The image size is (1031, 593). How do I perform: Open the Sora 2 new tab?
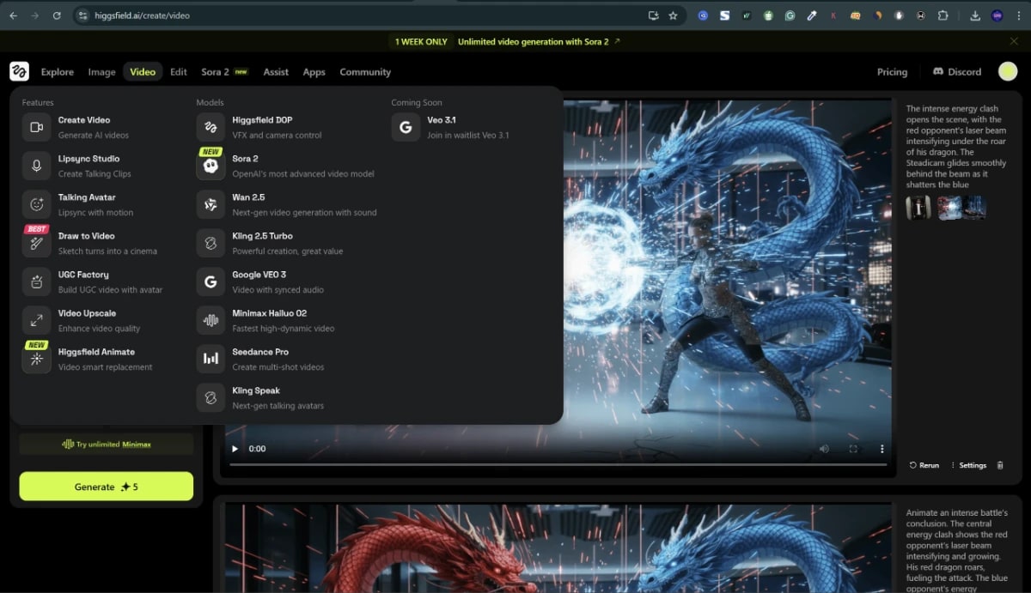point(224,72)
